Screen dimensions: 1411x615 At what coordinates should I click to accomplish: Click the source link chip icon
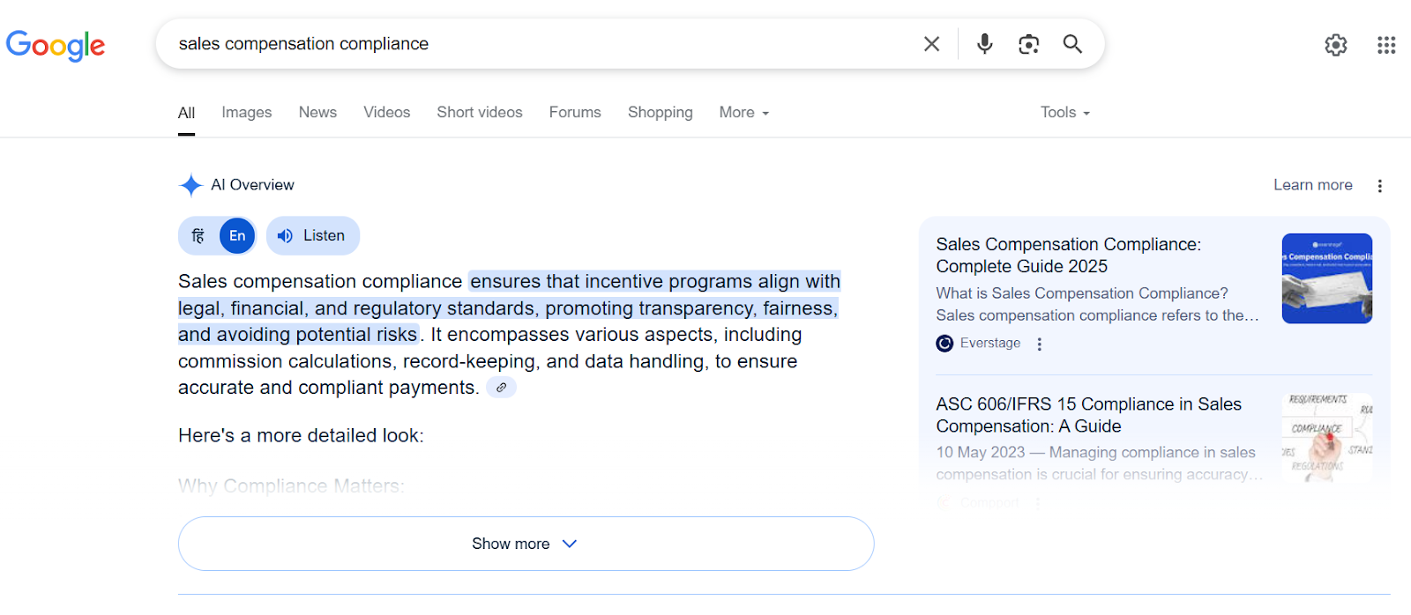[x=501, y=388]
